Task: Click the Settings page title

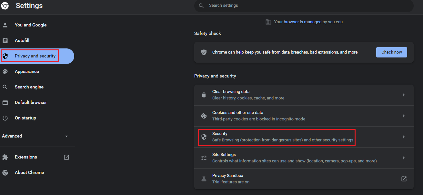Action: [29, 6]
